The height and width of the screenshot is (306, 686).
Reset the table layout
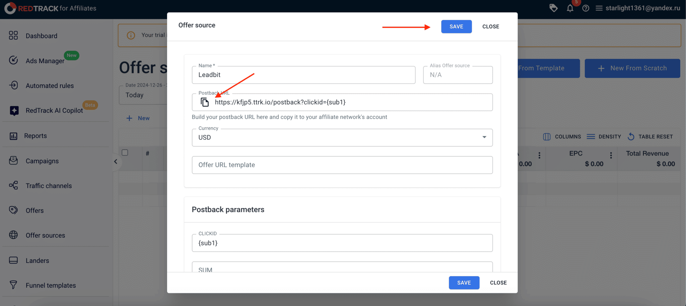650,136
